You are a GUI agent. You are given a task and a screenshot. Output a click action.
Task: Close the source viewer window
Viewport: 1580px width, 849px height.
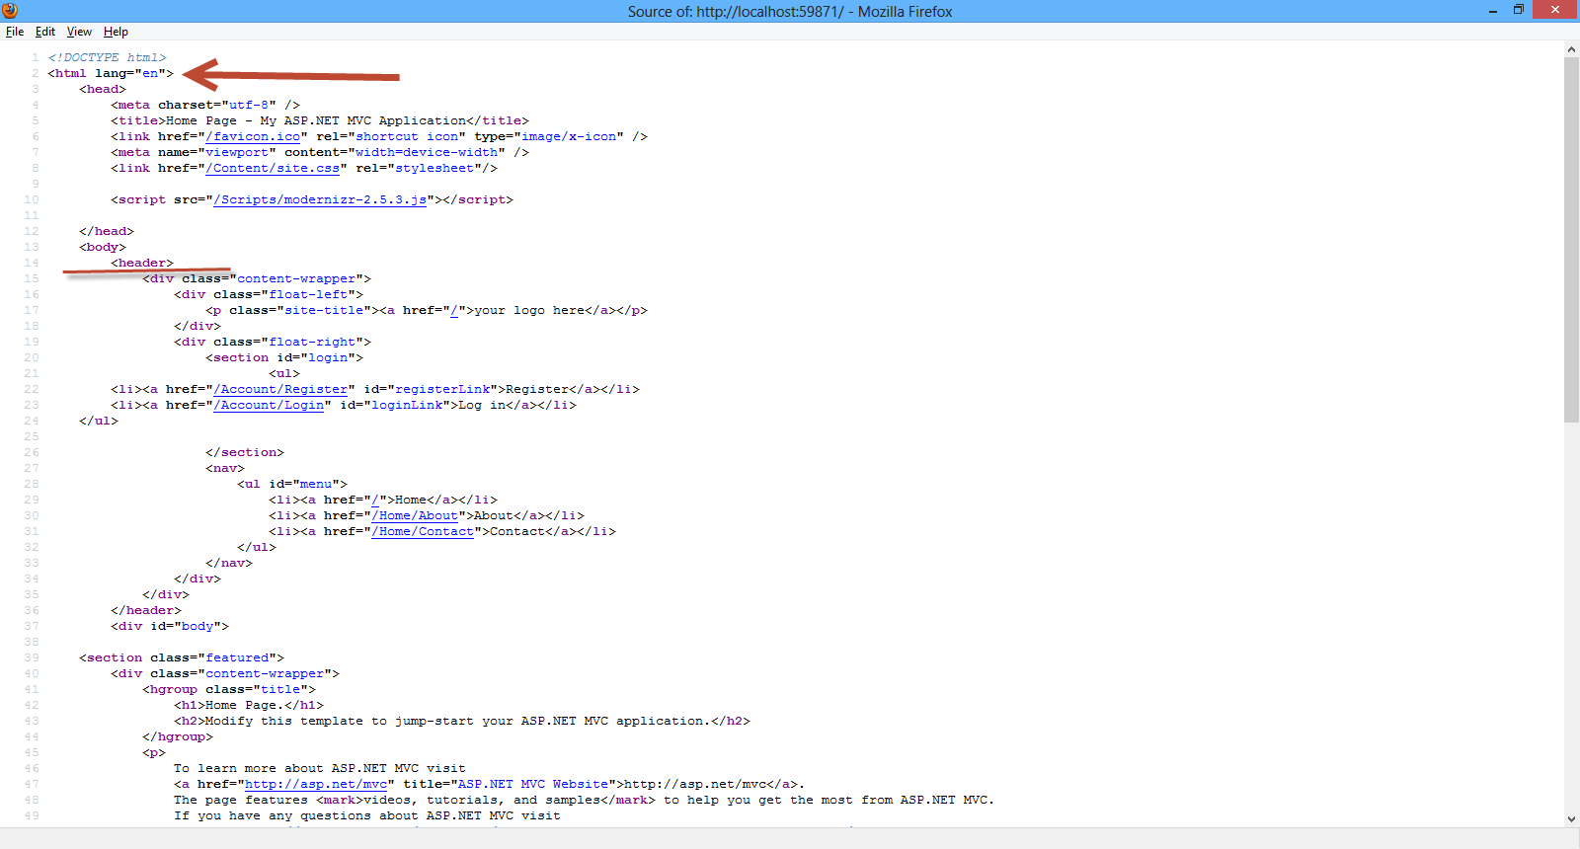[x=1555, y=11]
